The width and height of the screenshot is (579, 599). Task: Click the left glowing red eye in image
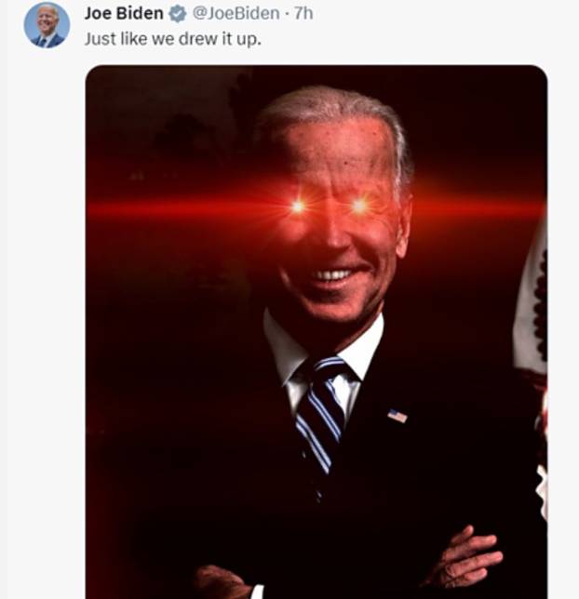point(298,206)
